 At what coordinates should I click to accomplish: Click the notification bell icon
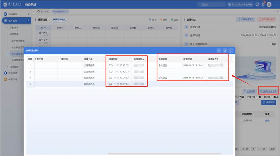263,4
